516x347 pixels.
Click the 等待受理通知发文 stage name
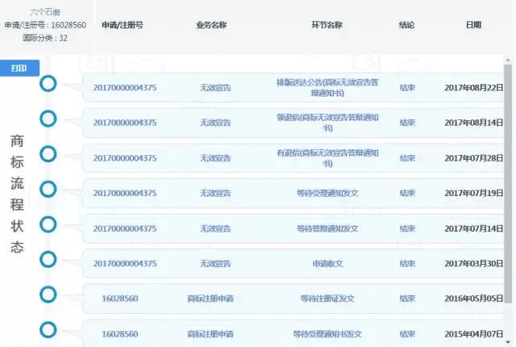pos(327,193)
